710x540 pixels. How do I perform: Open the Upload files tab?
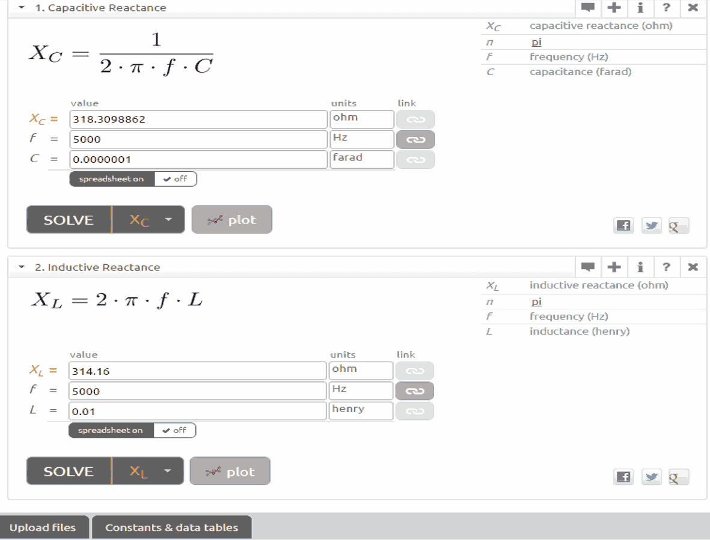(x=43, y=527)
